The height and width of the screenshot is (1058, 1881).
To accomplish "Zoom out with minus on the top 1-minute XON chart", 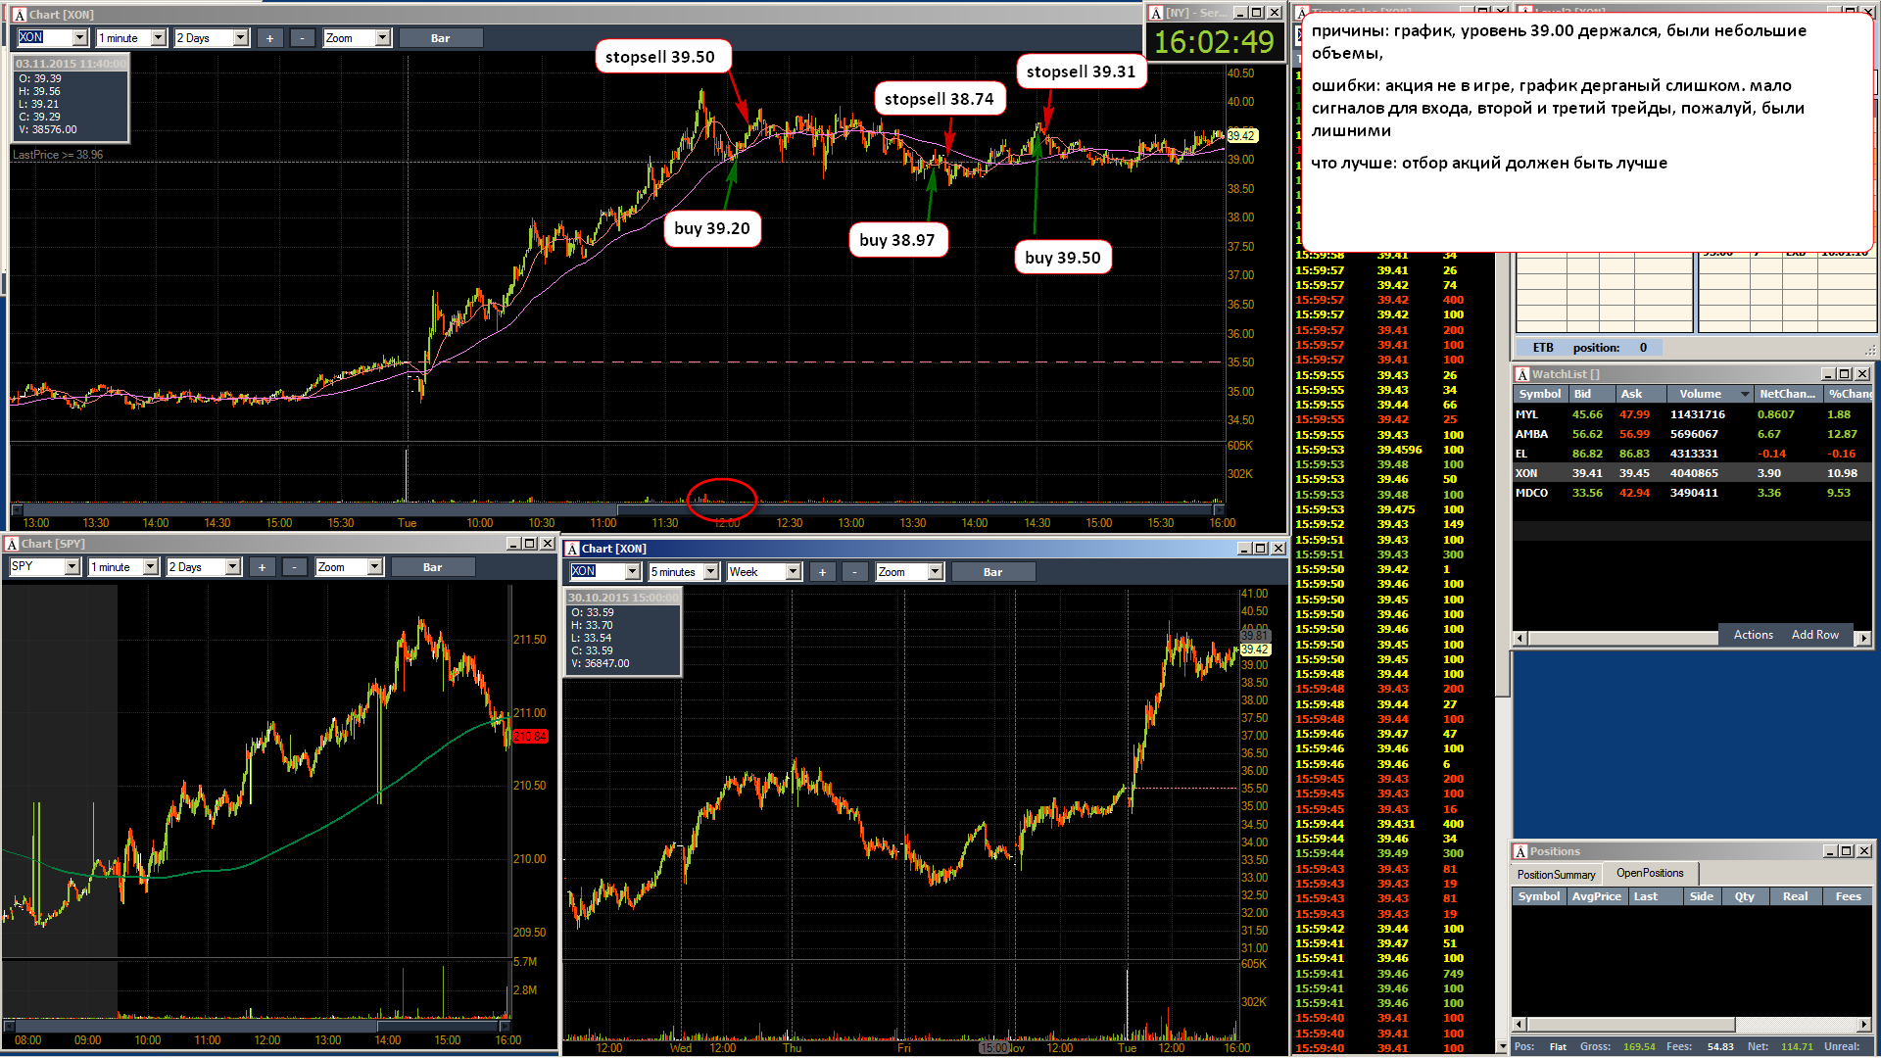I will coord(303,38).
